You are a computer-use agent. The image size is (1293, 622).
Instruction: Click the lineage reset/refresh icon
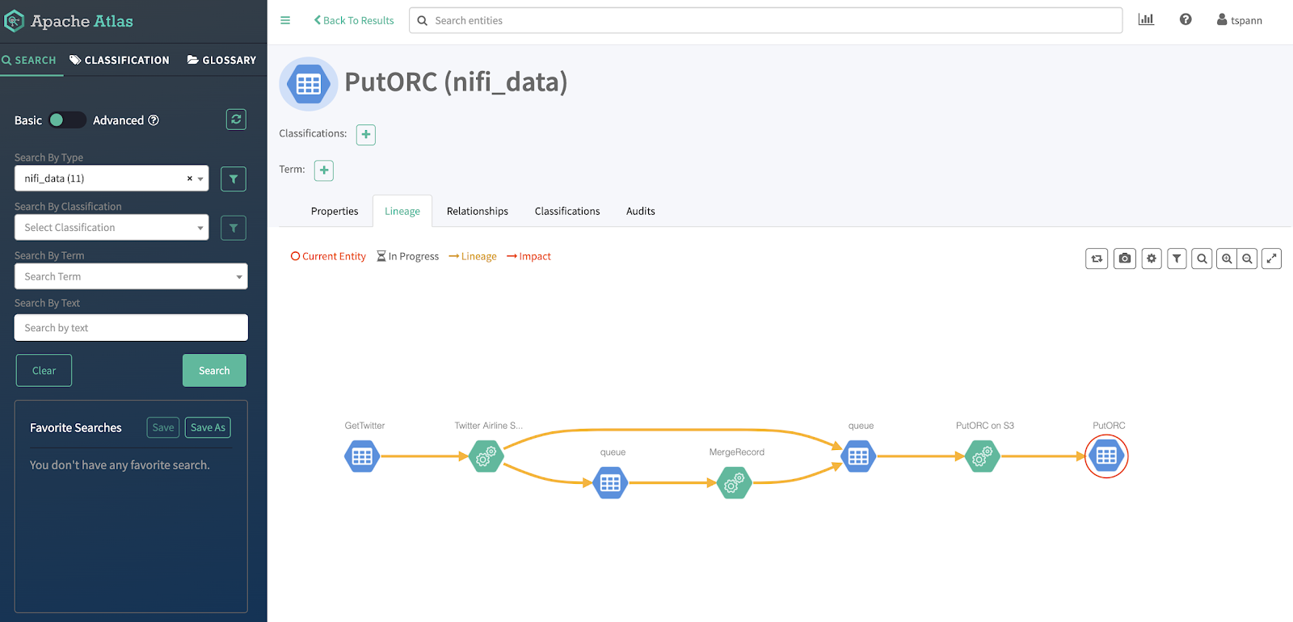(x=1097, y=258)
